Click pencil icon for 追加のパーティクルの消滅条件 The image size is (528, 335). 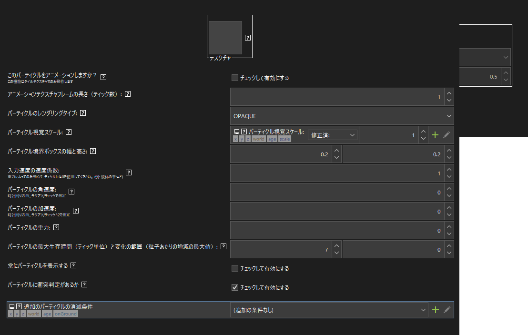tap(447, 310)
